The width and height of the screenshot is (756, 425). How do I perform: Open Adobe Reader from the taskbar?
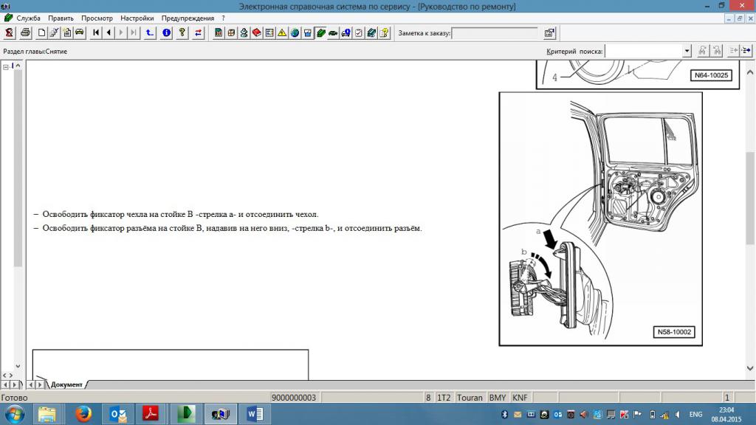pyautogui.click(x=151, y=415)
